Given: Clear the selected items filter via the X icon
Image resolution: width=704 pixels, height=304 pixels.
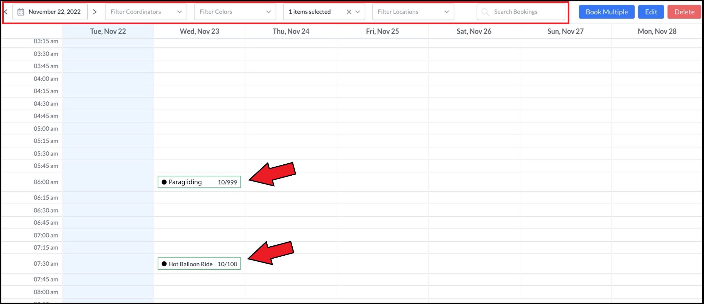Looking at the screenshot, I should coord(349,12).
